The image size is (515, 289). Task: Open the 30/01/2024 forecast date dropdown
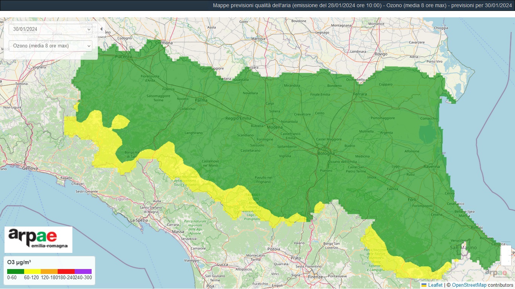pos(50,29)
